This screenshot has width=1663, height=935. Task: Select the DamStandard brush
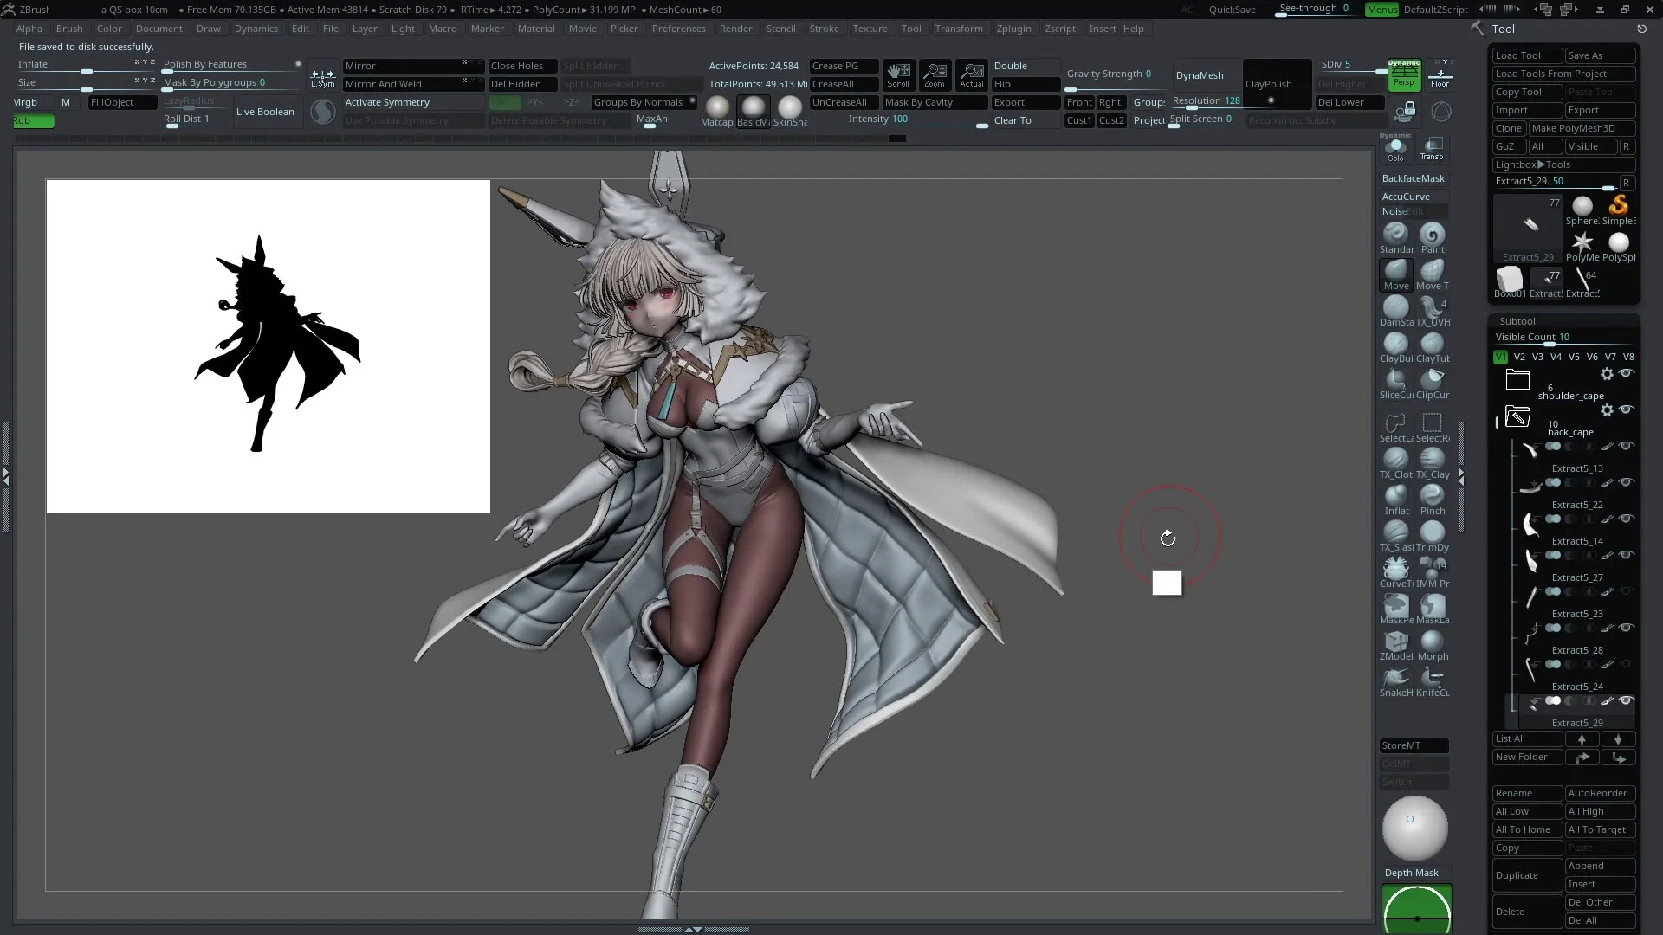[x=1395, y=311]
